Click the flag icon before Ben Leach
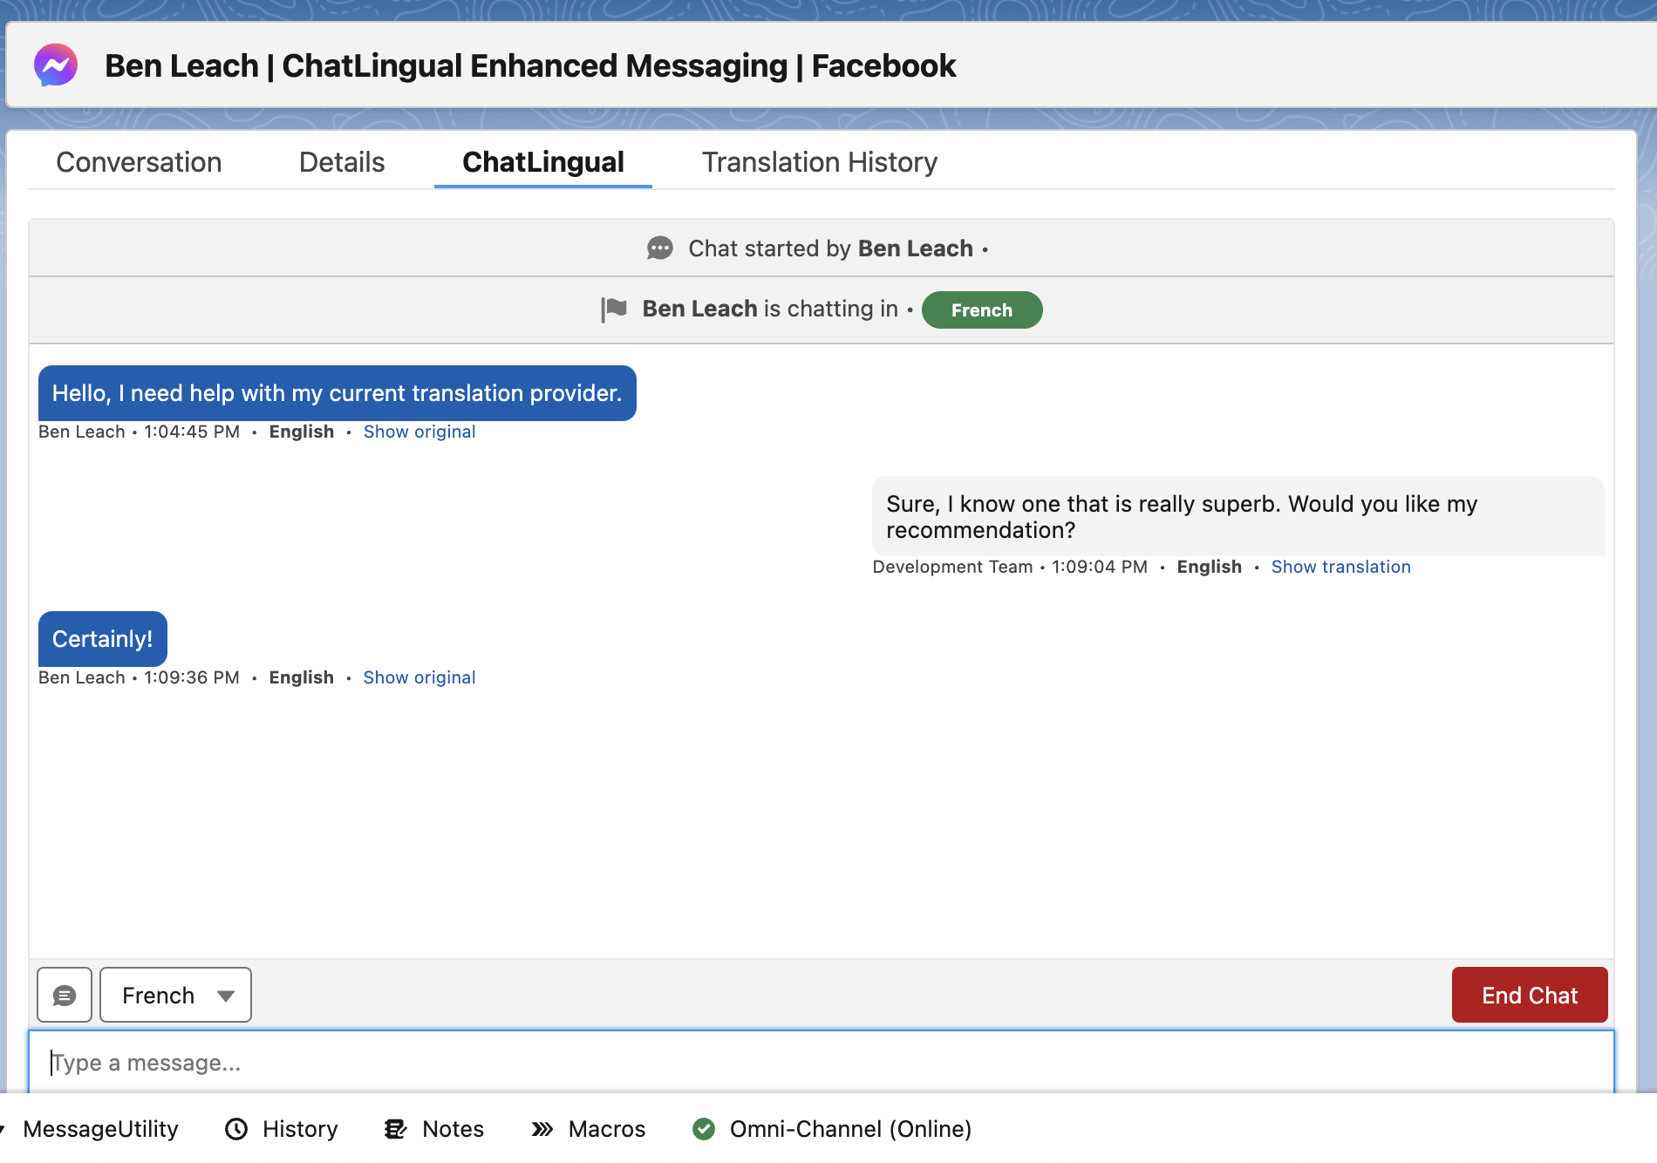Image resolution: width=1657 pixels, height=1163 pixels. (614, 309)
